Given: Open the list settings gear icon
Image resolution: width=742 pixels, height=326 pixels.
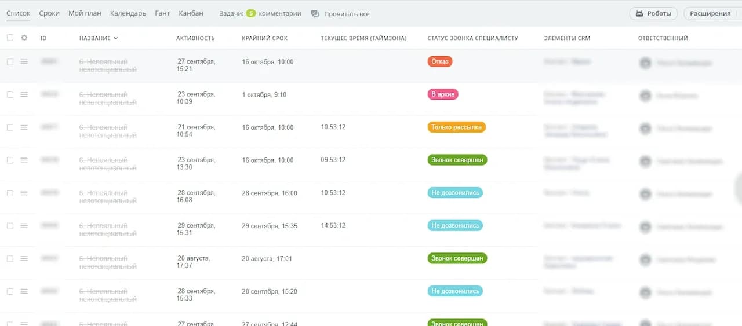Looking at the screenshot, I should coord(24,38).
